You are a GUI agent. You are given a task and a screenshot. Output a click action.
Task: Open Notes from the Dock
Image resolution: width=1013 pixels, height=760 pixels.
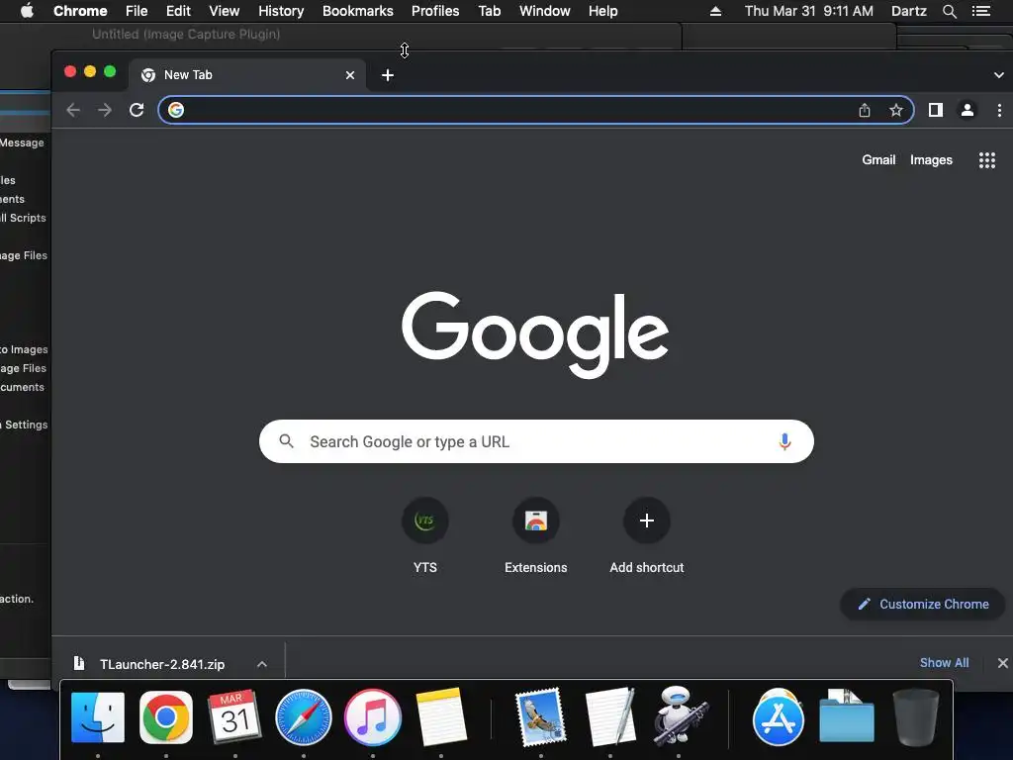pyautogui.click(x=441, y=717)
